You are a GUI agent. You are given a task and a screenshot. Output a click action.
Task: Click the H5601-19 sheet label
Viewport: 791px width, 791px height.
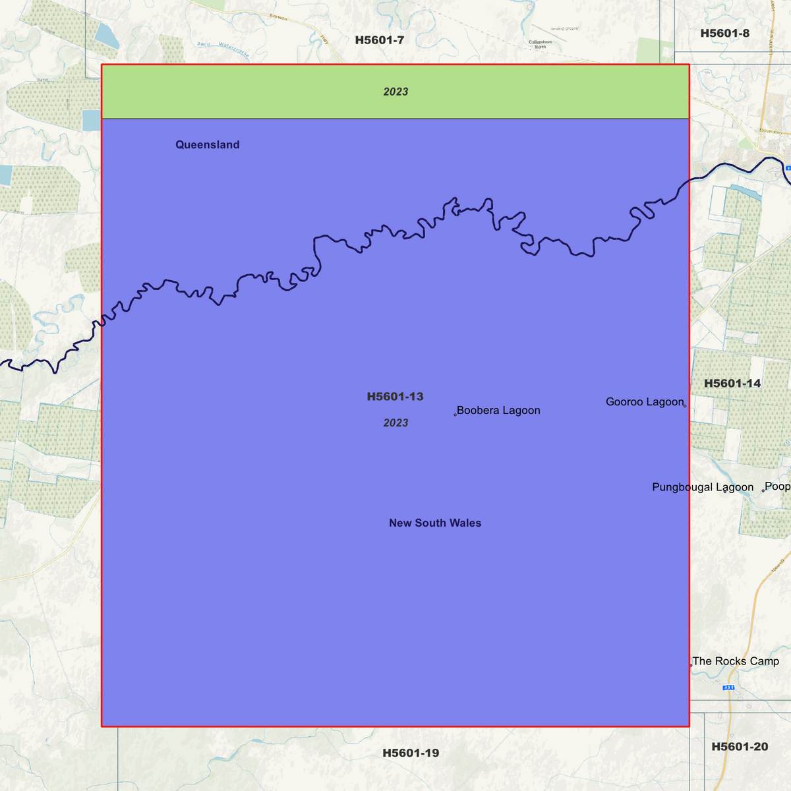411,753
